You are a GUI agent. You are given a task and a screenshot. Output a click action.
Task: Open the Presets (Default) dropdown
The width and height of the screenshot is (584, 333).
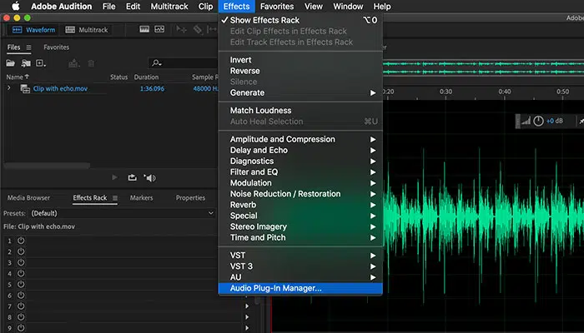pos(122,213)
